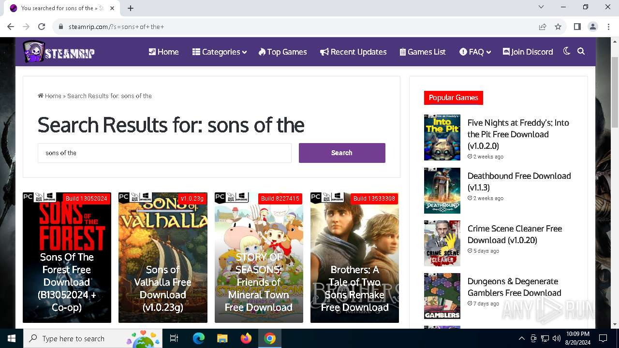Open the Home nav link

pyautogui.click(x=163, y=52)
